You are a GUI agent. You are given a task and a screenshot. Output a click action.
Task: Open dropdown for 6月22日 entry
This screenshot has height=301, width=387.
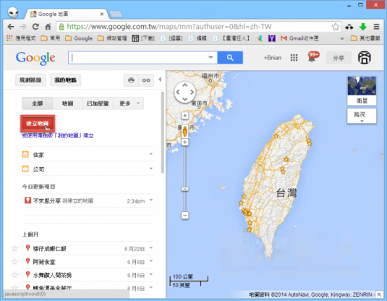tap(151, 247)
